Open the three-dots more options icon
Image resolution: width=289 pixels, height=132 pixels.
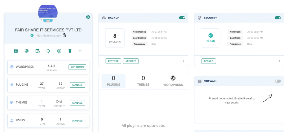tap(80, 51)
